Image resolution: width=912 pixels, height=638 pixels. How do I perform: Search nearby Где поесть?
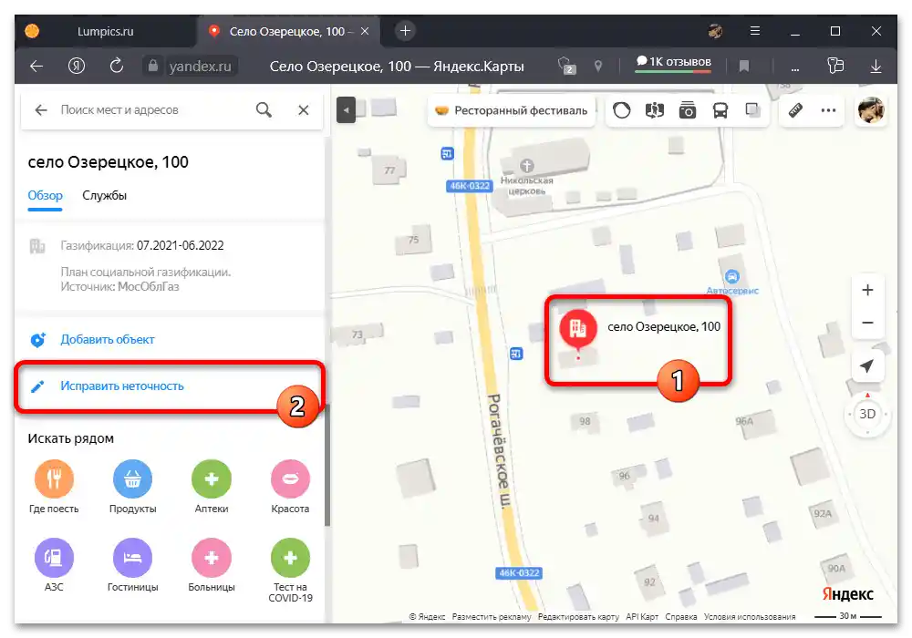pos(54,487)
